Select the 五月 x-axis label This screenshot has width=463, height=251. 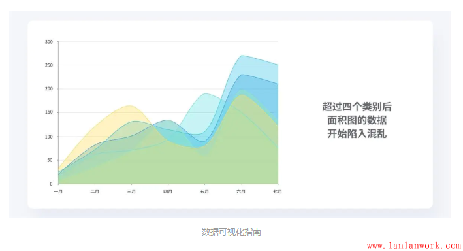pyautogui.click(x=204, y=192)
